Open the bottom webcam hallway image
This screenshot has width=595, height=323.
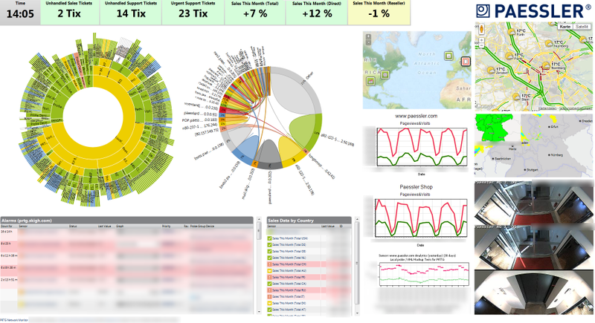(x=533, y=293)
